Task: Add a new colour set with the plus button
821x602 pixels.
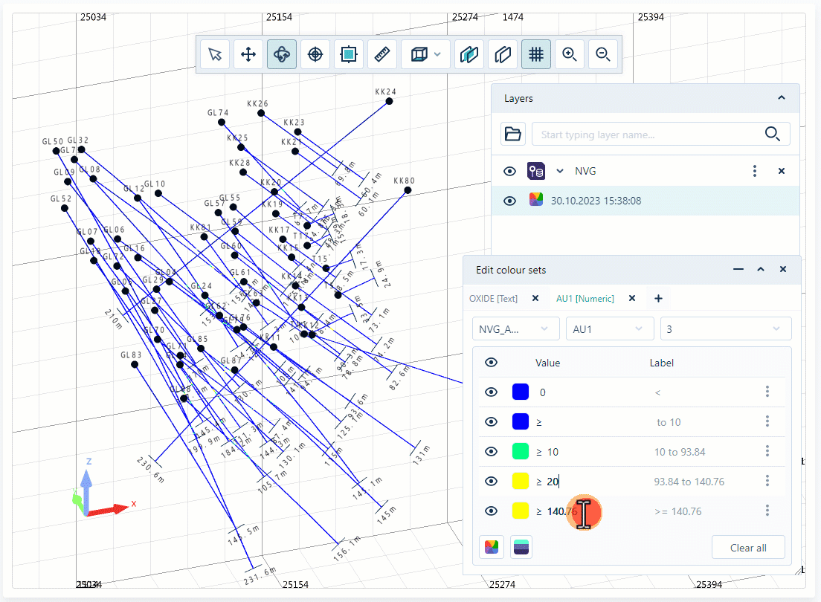Action: [x=658, y=298]
